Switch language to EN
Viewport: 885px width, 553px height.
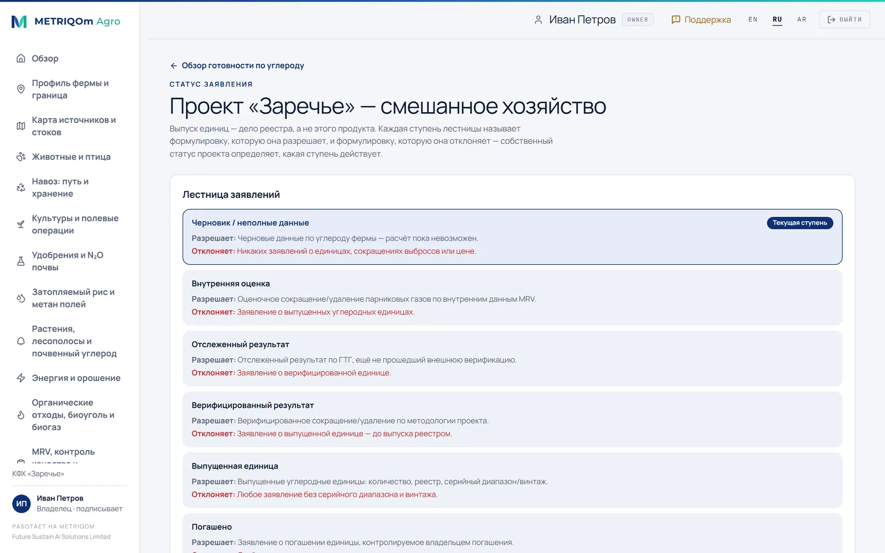(x=753, y=19)
